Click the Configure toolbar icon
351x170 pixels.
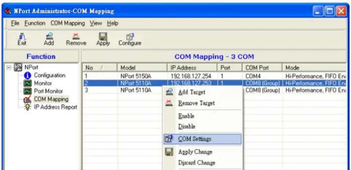tap(130, 36)
